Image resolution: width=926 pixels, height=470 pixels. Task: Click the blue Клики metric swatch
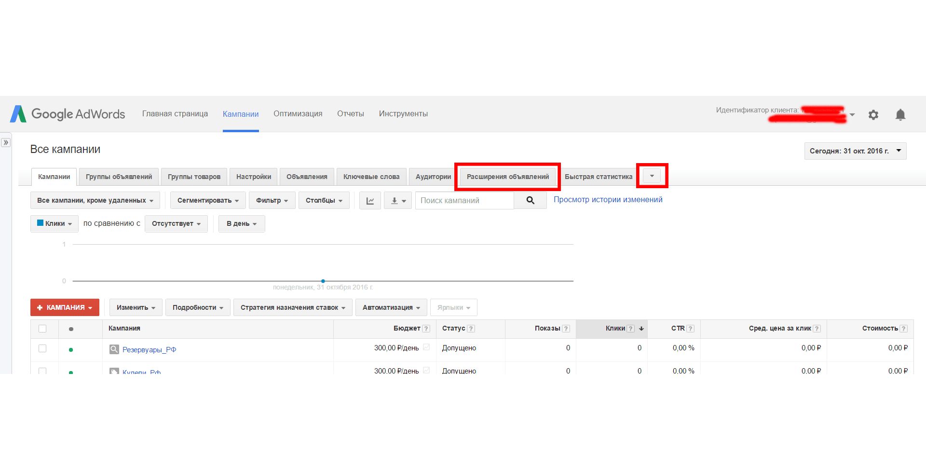coord(41,223)
